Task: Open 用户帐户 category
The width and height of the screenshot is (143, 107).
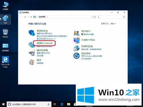Action: coord(86,31)
